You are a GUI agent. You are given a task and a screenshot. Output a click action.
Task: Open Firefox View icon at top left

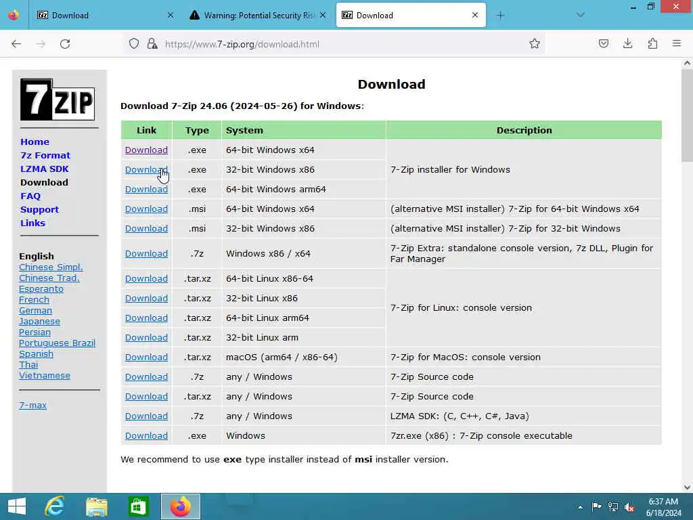(x=14, y=15)
